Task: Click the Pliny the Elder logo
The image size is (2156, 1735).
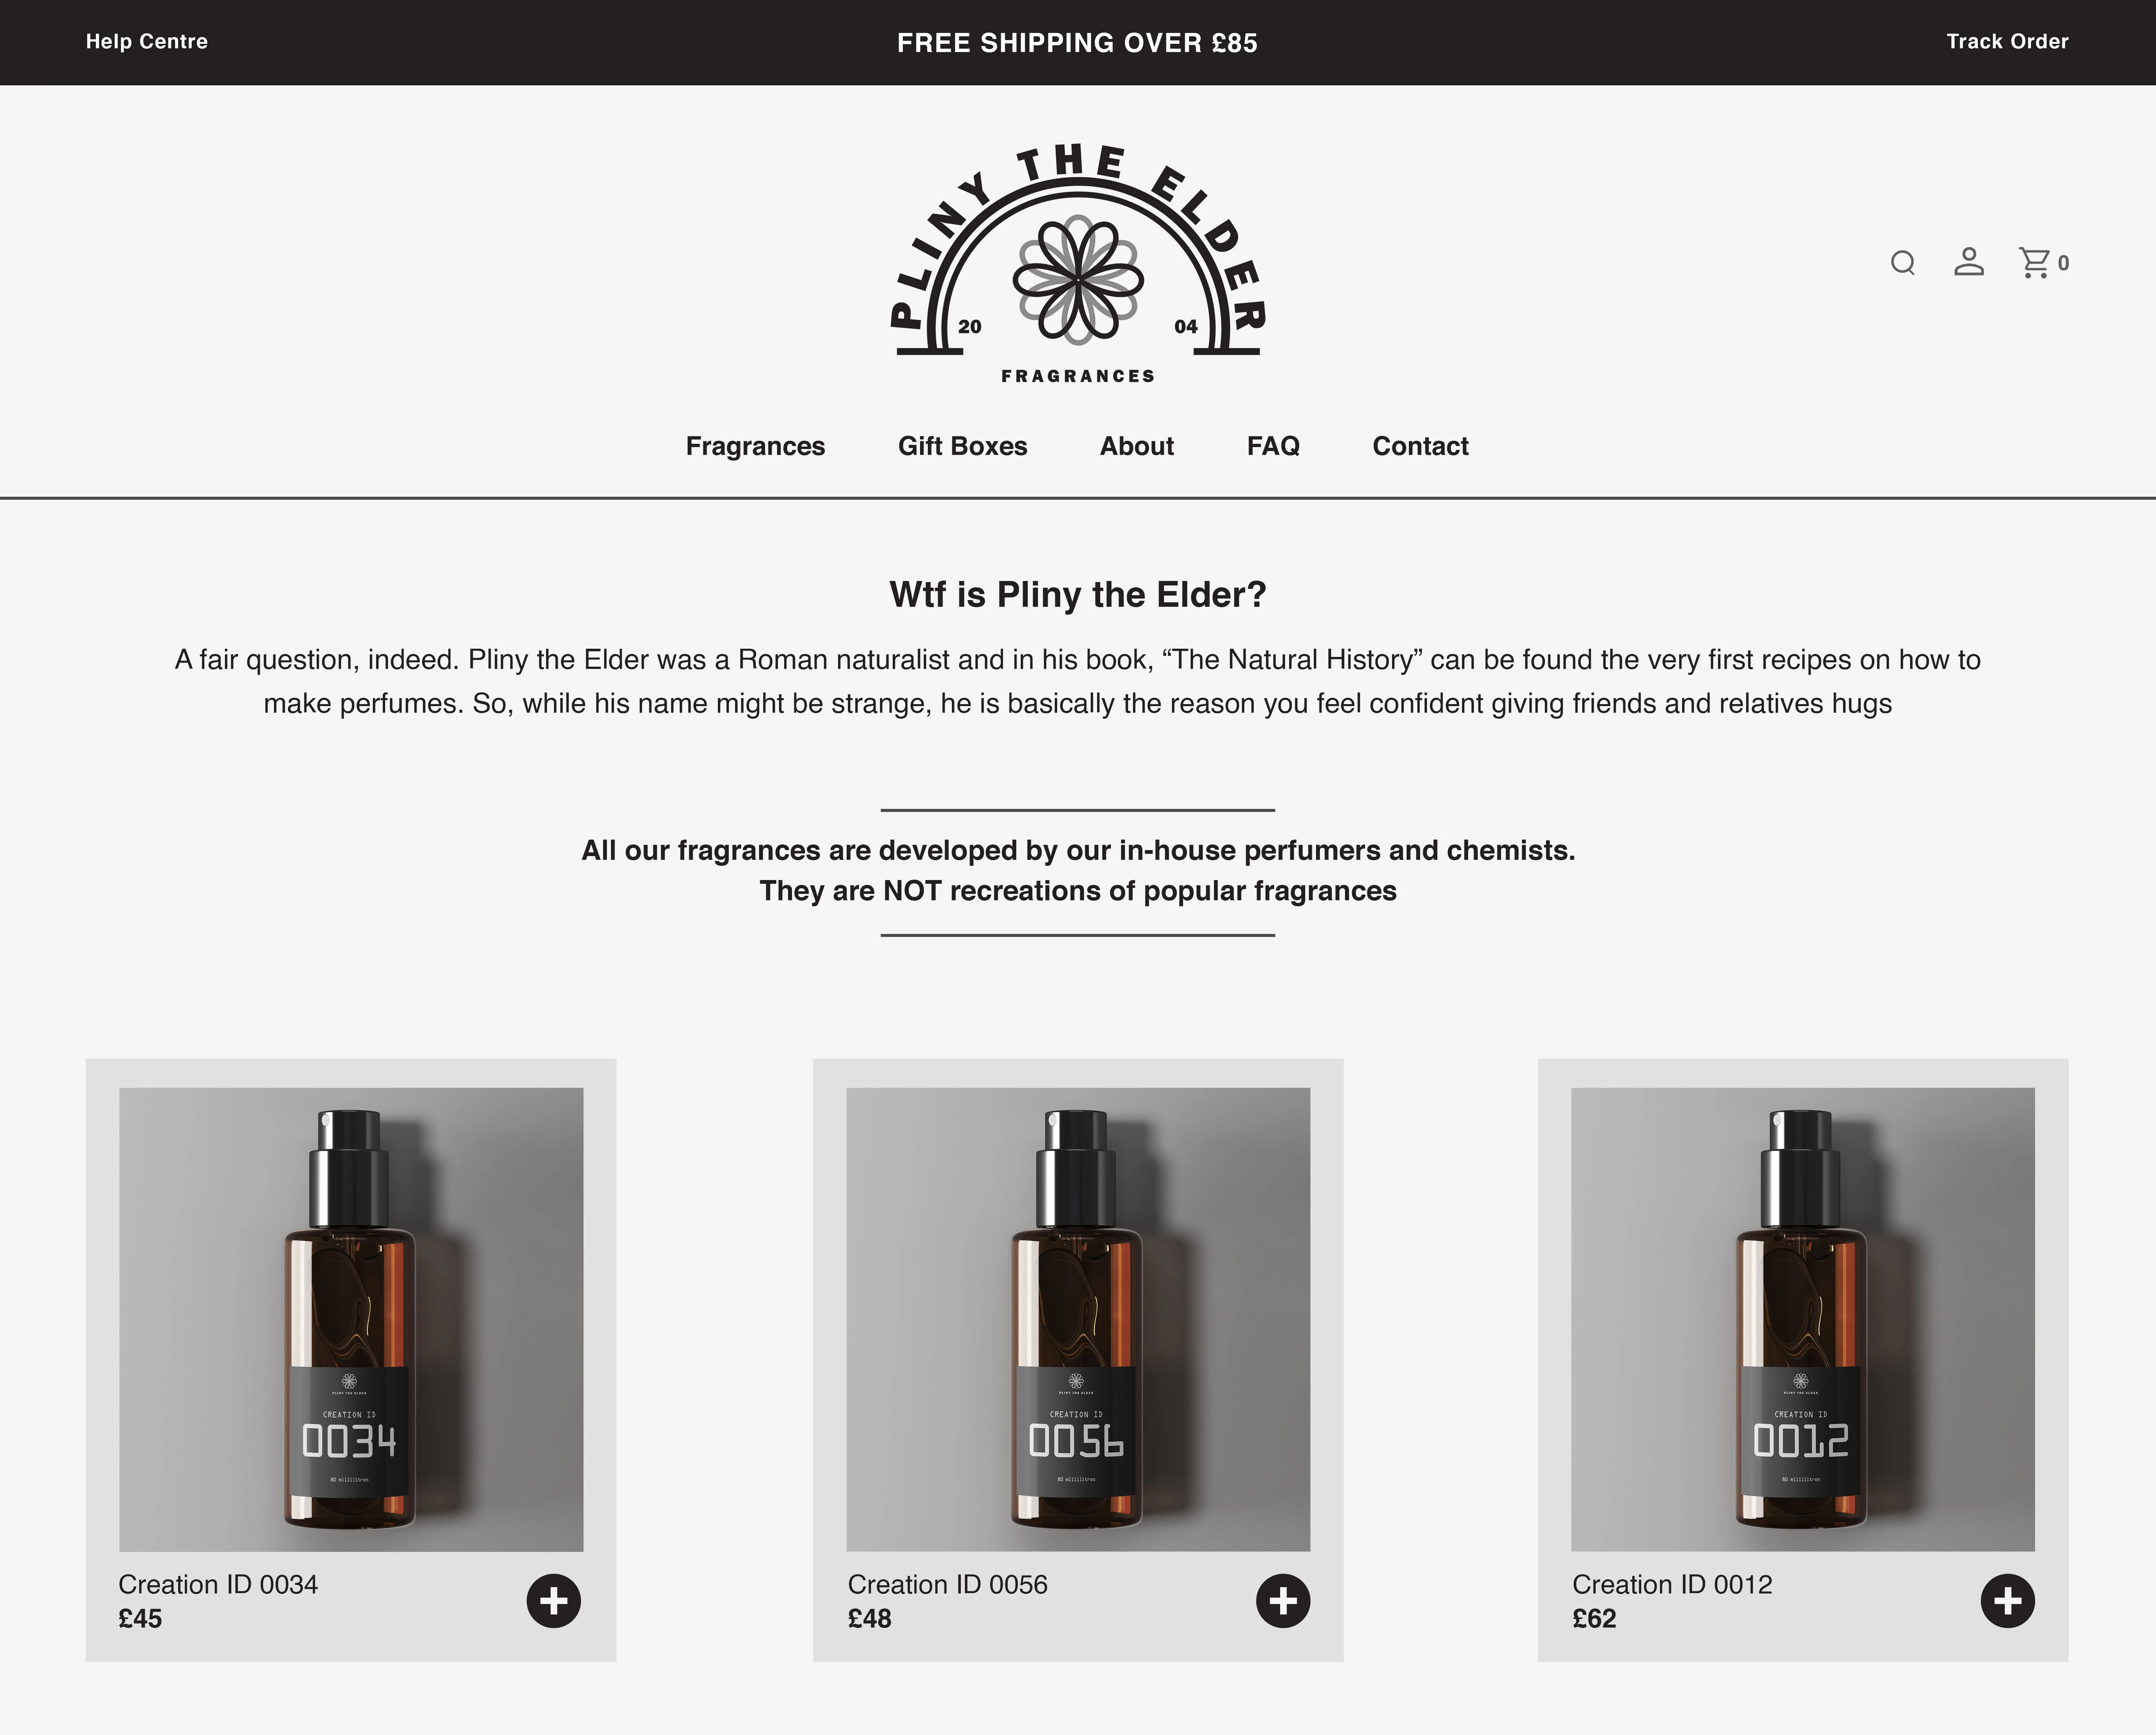Action: pos(1078,264)
